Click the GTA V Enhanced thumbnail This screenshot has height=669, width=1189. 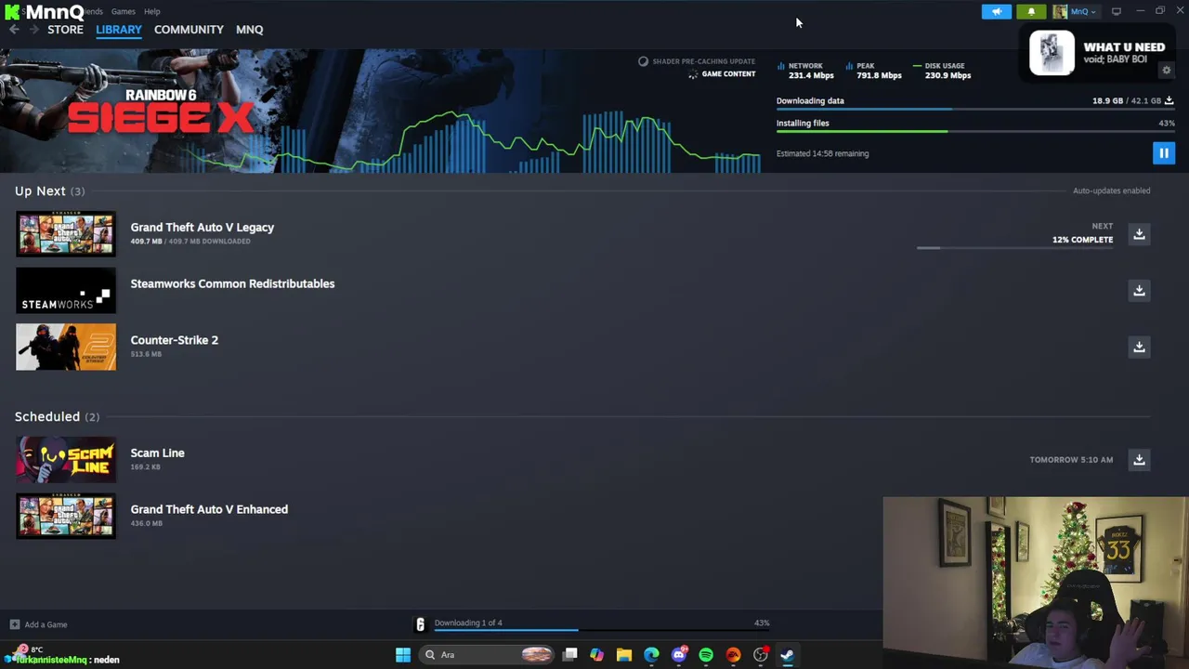click(66, 517)
